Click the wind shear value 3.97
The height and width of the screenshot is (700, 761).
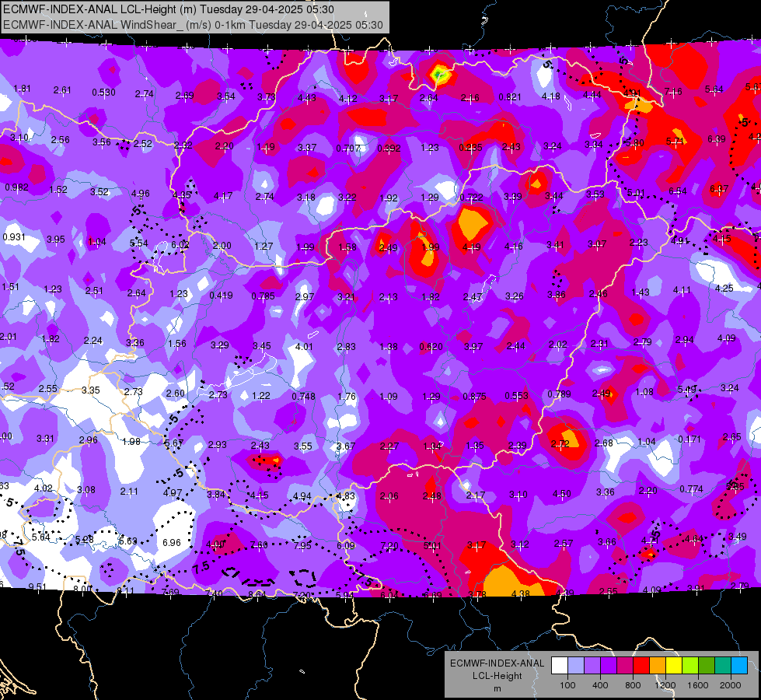473,346
